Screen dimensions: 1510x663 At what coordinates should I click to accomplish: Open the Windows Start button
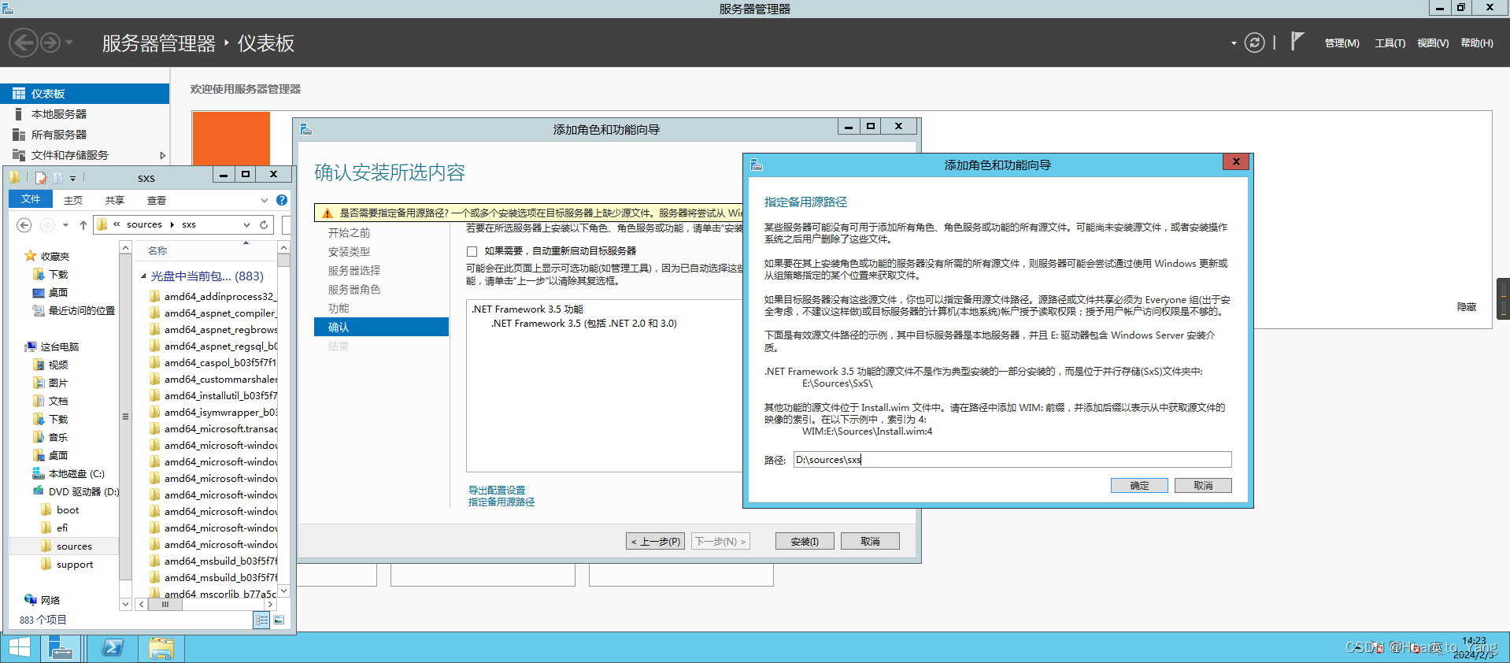19,648
